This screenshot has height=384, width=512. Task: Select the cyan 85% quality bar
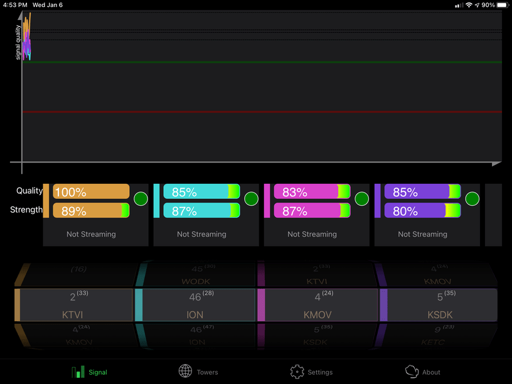(x=201, y=191)
